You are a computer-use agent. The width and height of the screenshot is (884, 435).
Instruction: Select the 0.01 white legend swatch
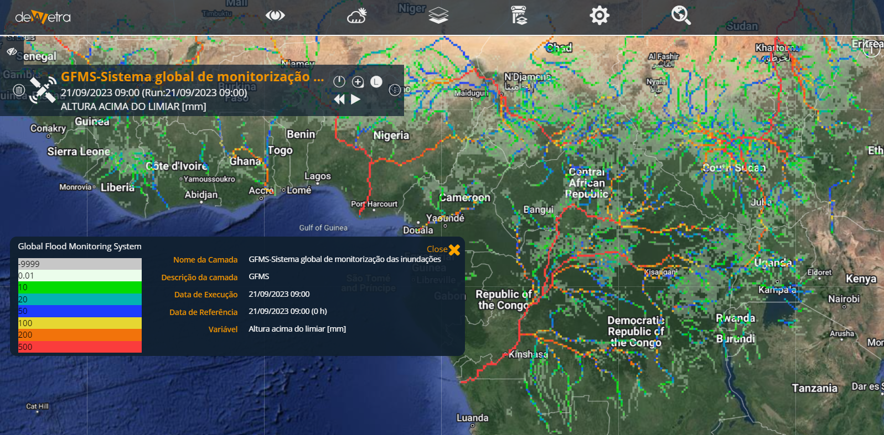click(x=80, y=276)
